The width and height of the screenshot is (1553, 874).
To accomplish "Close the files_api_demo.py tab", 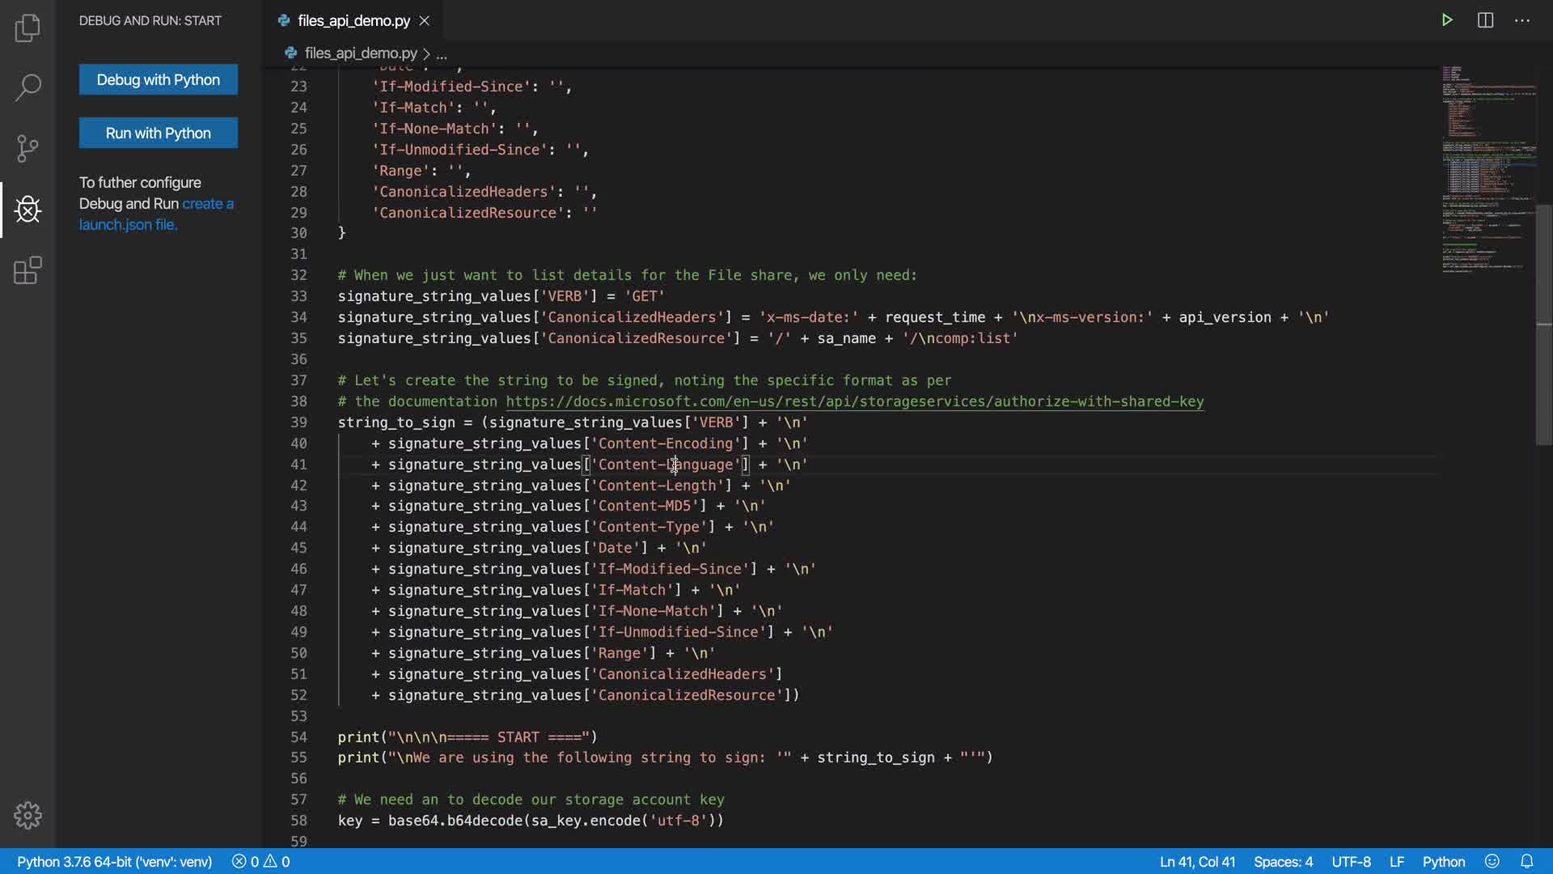I will point(425,21).
